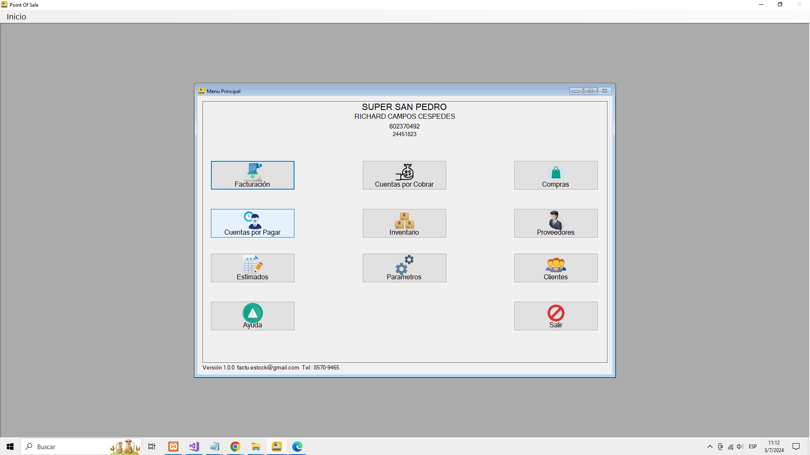Image resolution: width=810 pixels, height=455 pixels.
Task: Open the Inicio menu
Action: tap(16, 16)
